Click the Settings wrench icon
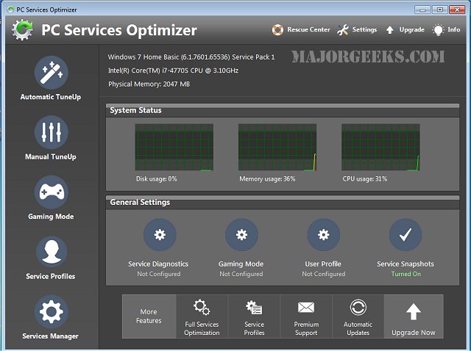This screenshot has height=351, width=471. [343, 29]
